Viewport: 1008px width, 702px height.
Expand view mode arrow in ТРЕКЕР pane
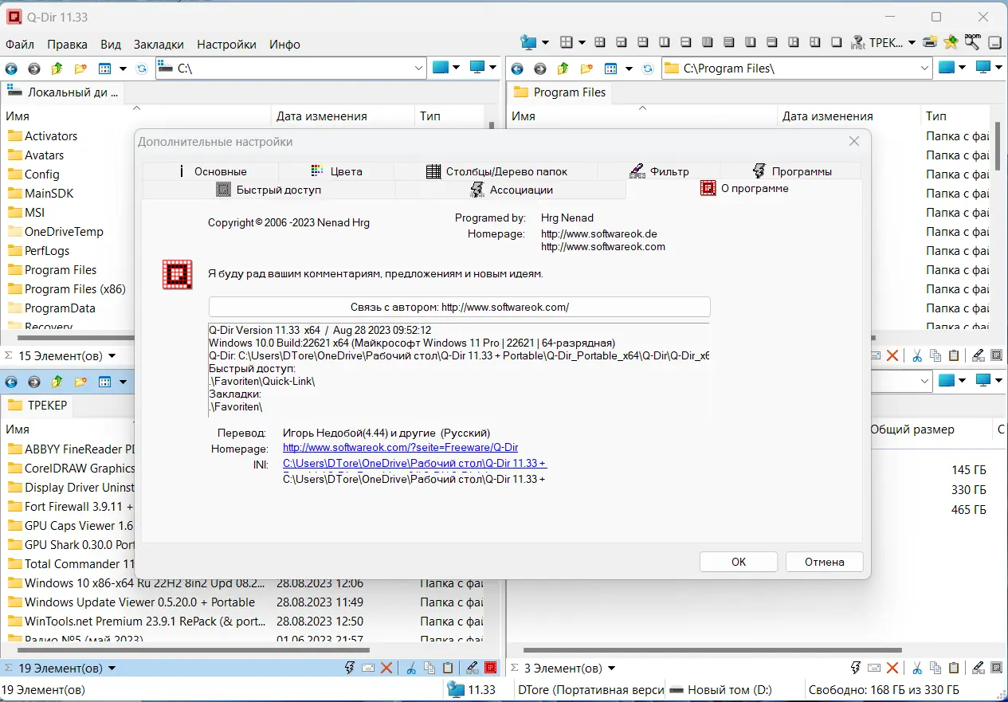coord(124,382)
